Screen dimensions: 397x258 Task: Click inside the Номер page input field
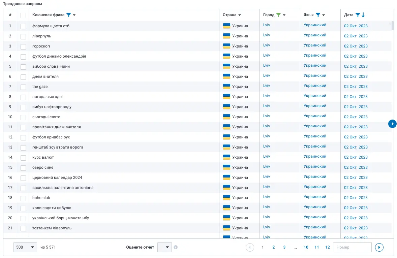coord(352,247)
